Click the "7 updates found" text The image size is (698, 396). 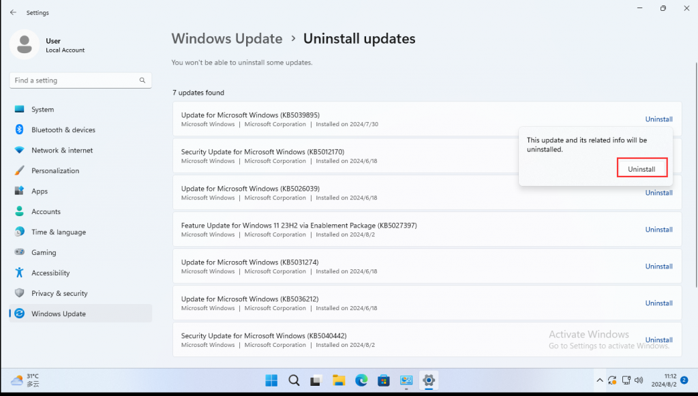(198, 93)
